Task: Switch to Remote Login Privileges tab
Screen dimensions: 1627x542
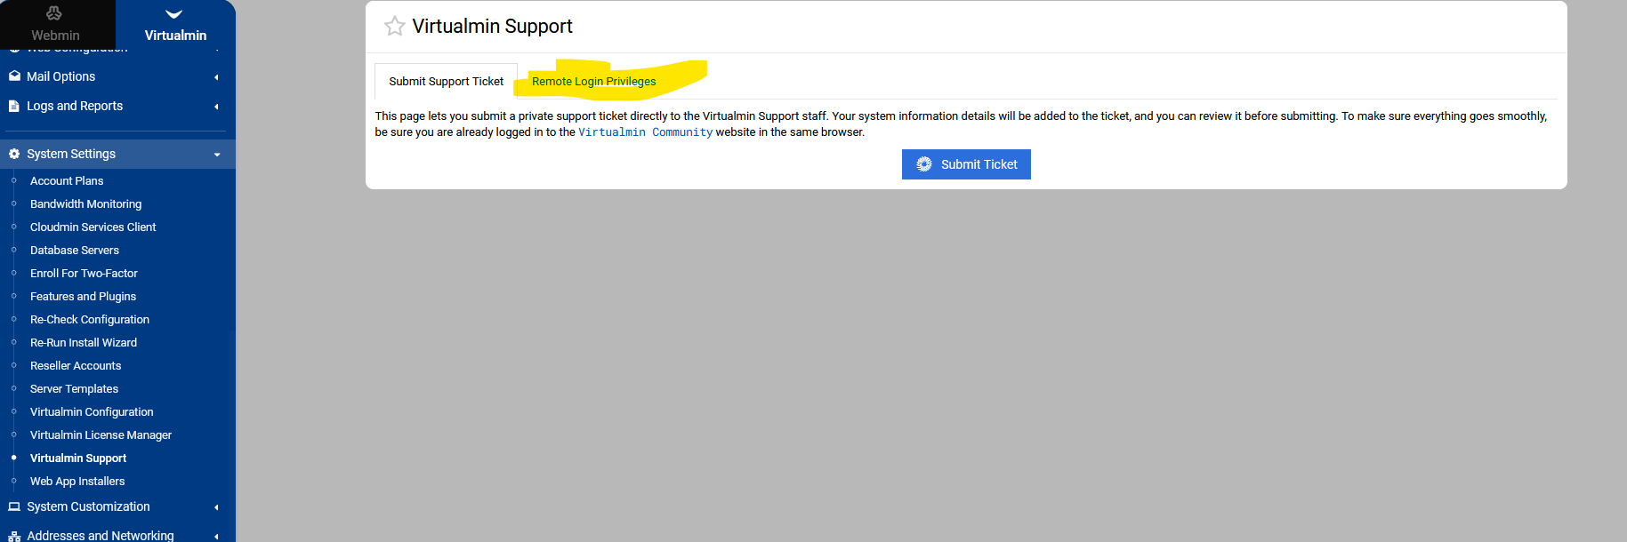Action: click(593, 82)
